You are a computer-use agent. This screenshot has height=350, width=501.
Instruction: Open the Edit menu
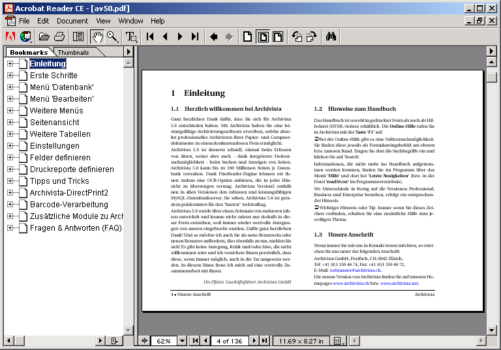coord(43,21)
